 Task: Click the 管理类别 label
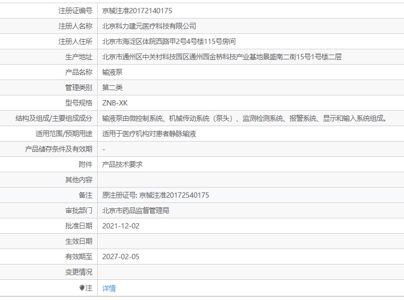[79, 87]
